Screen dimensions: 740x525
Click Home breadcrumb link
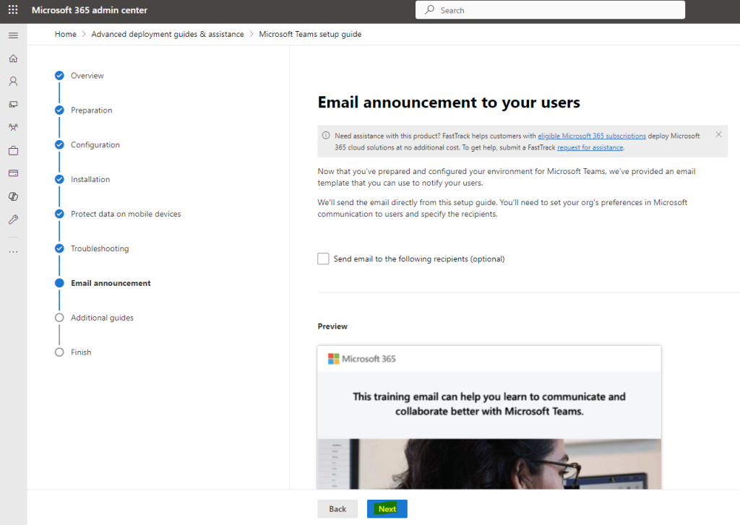point(66,34)
